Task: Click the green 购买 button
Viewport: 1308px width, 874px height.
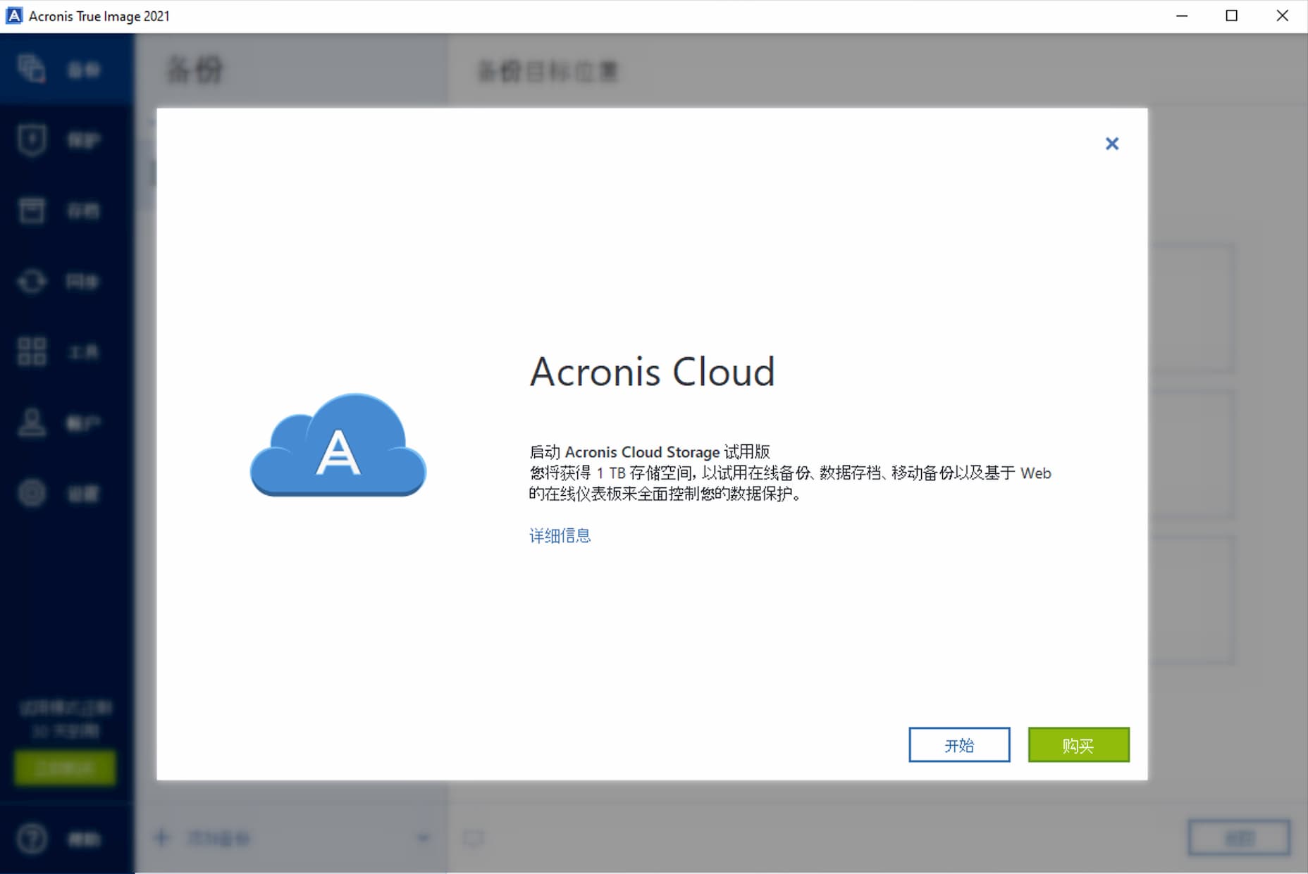Action: pos(1078,745)
